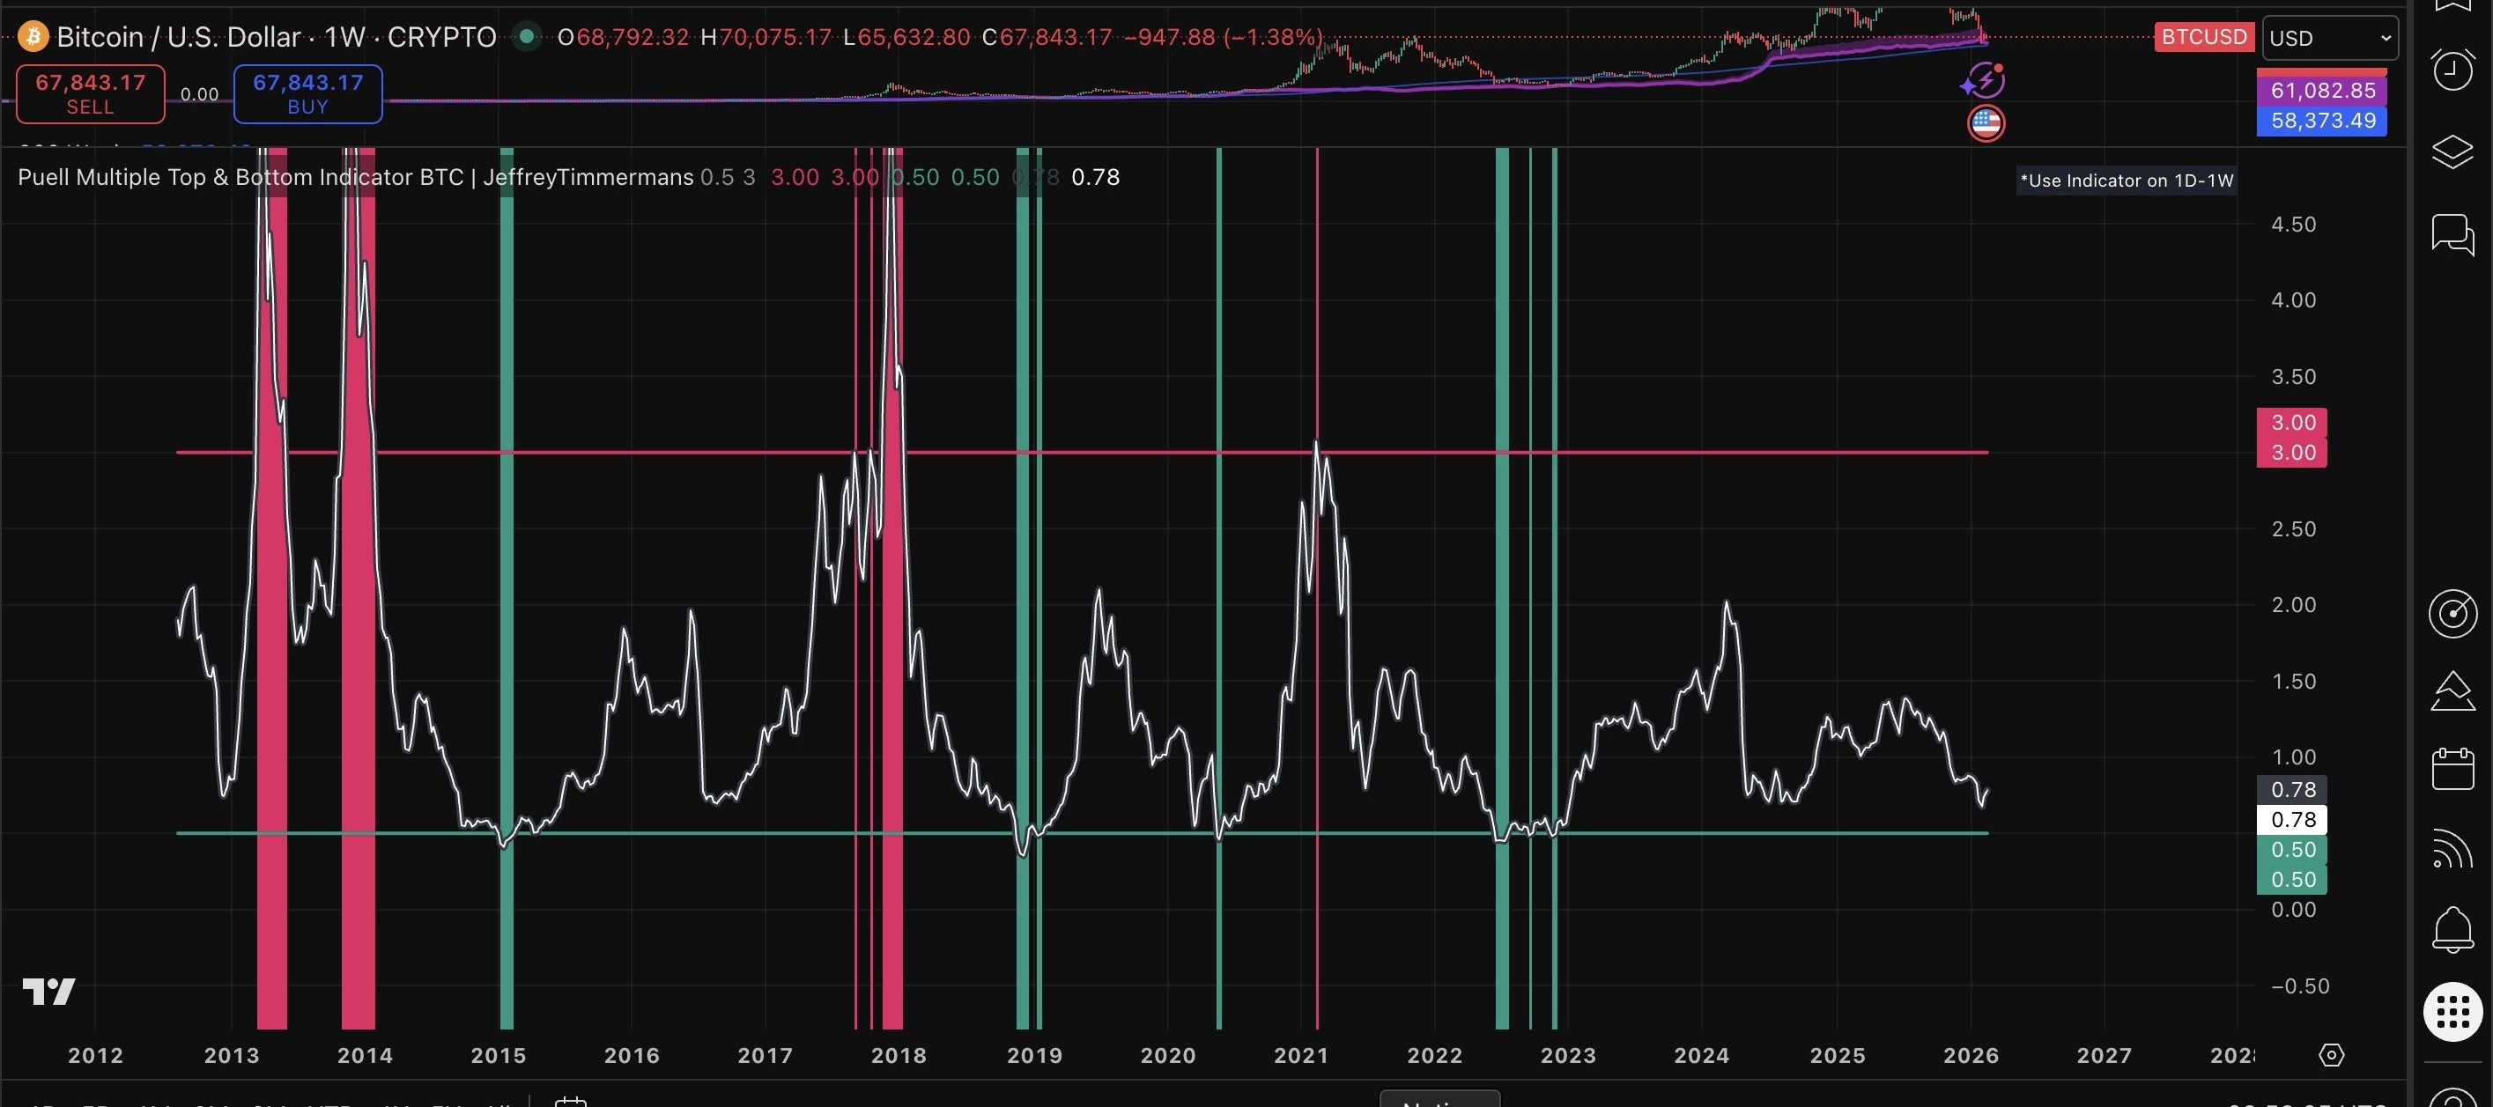
Task: Open the chats speech bubbles icon
Action: click(x=2452, y=234)
